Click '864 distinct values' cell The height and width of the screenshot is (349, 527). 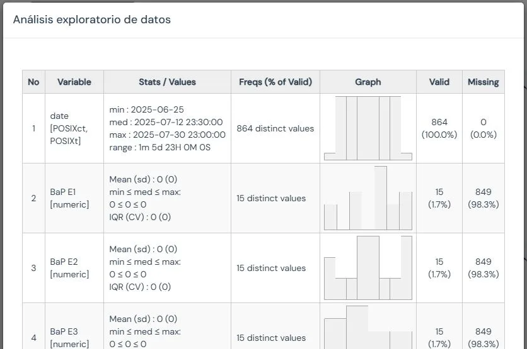(x=275, y=128)
